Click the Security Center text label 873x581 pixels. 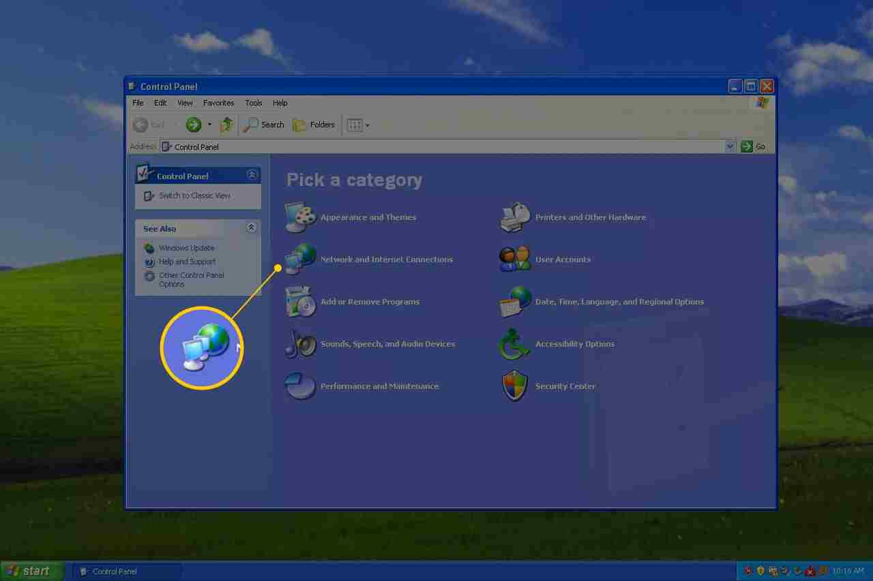pos(565,386)
